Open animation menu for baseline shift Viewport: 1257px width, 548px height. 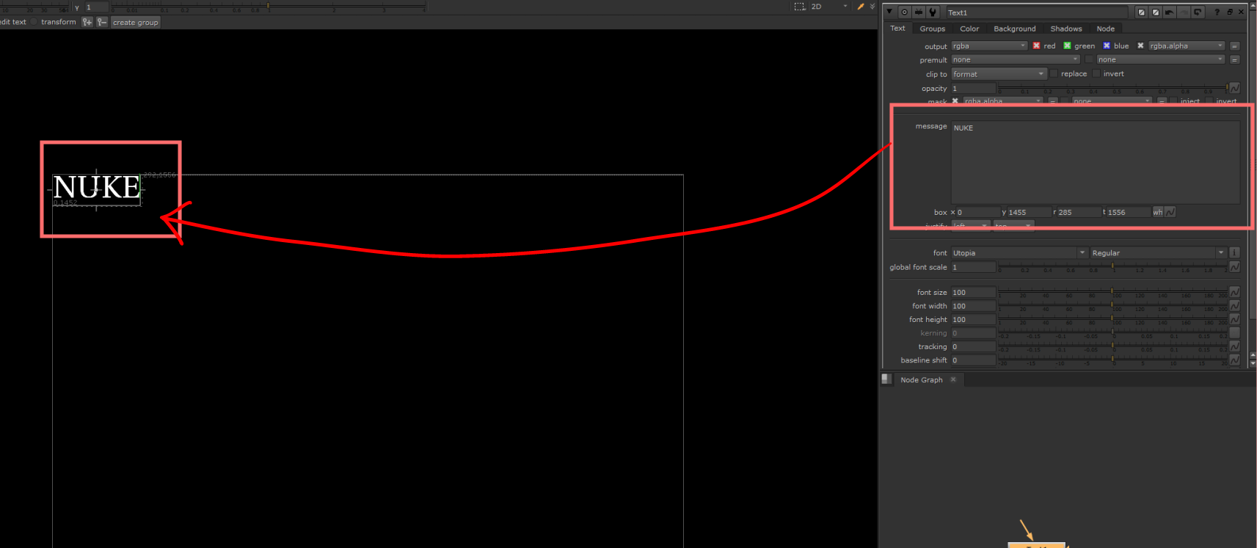click(1234, 360)
